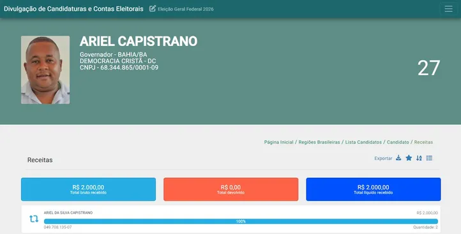Click the CNPJ - 68.344.865/0001-09 line

tap(119, 68)
